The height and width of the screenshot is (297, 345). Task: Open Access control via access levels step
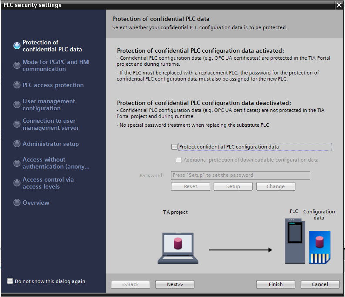(48, 183)
